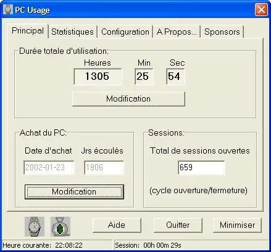Click the Date d'achat field 2002-01-23
271x252 pixels.
tap(49, 168)
